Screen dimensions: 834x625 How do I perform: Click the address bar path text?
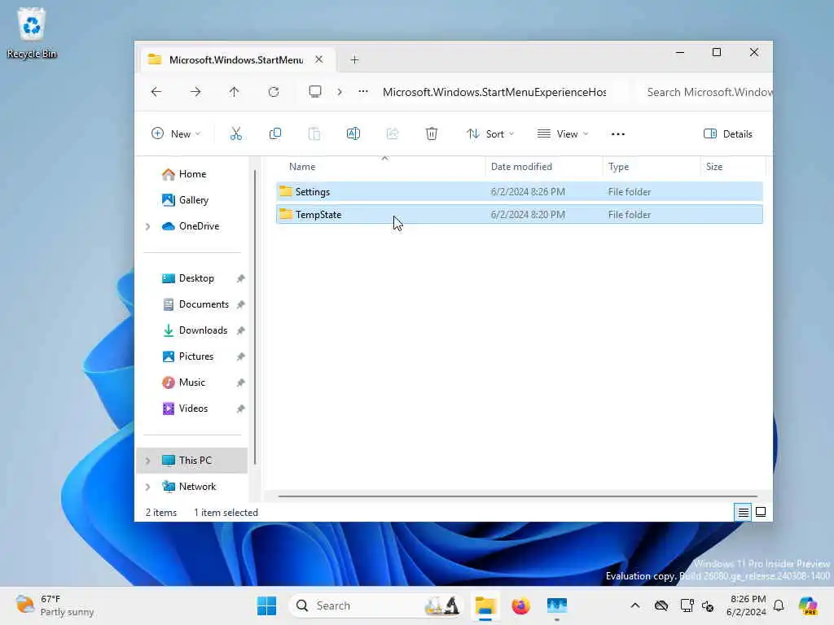pos(494,92)
